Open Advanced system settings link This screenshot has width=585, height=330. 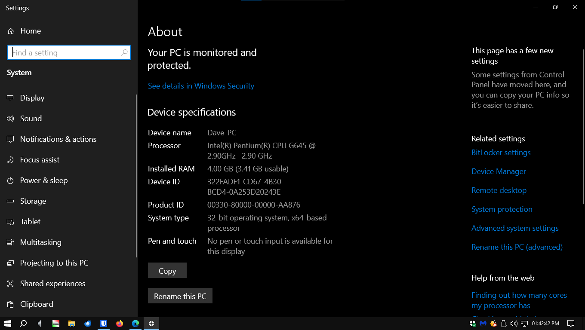515,228
